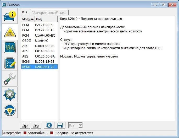Open the wrench service procedures section
179x138 pixels.
(x=10, y=79)
